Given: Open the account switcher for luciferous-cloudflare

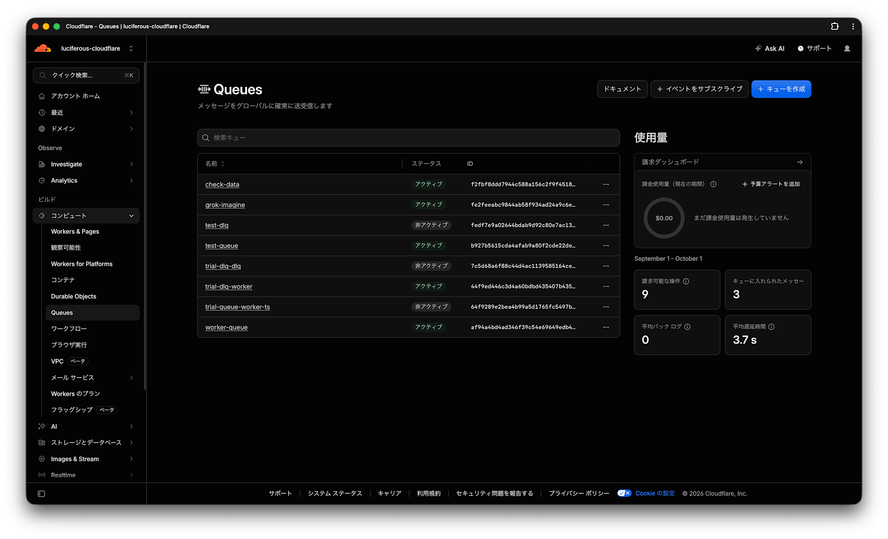Looking at the screenshot, I should [97, 48].
